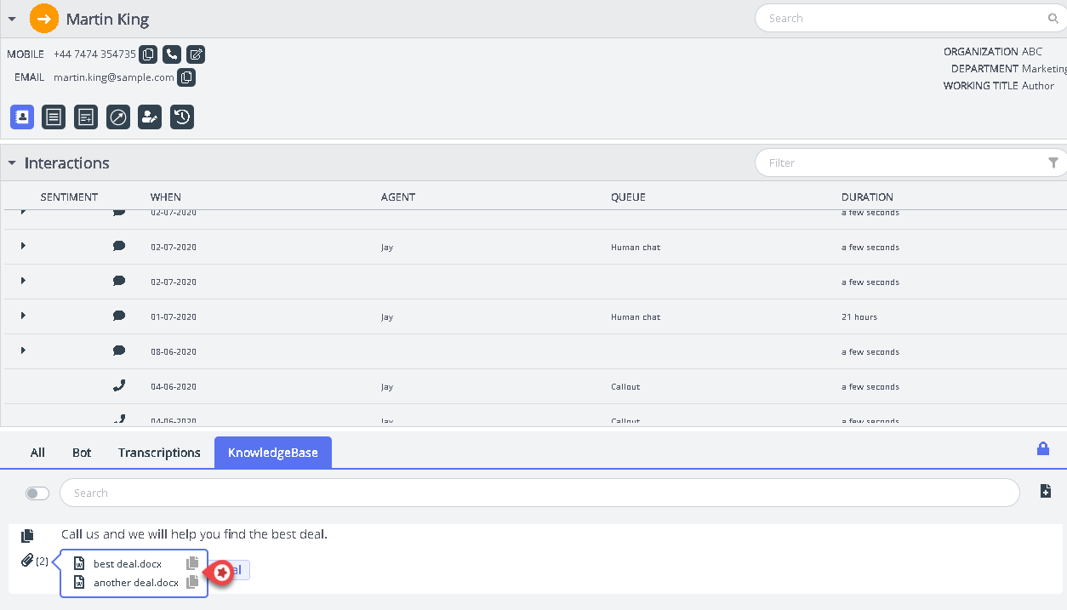1067x610 pixels.
Task: Edit the mobile number field
Action: point(196,54)
